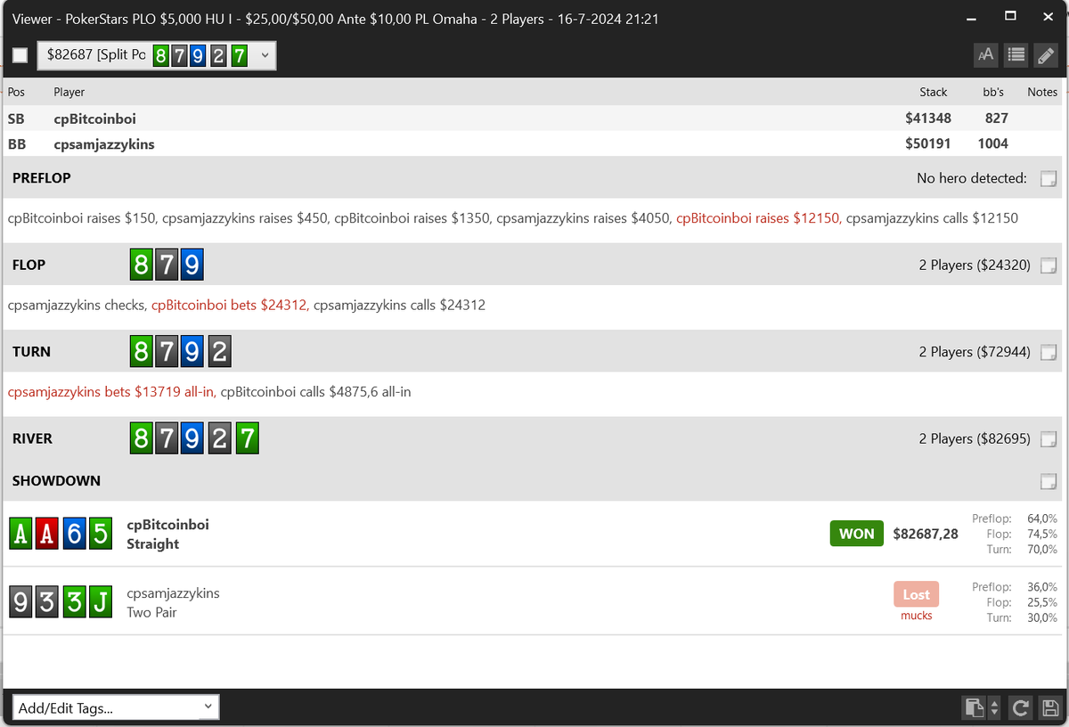
Task: Click "2 Players ($24320)" flop pot text
Action: coord(975,265)
